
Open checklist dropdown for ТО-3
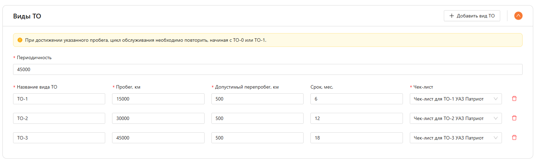[x=456, y=138]
